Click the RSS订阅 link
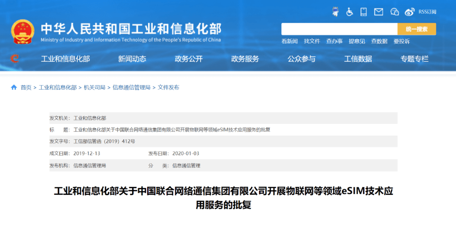 [x=427, y=12]
